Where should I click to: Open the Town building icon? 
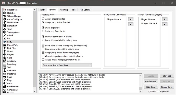(x=5, y=29)
